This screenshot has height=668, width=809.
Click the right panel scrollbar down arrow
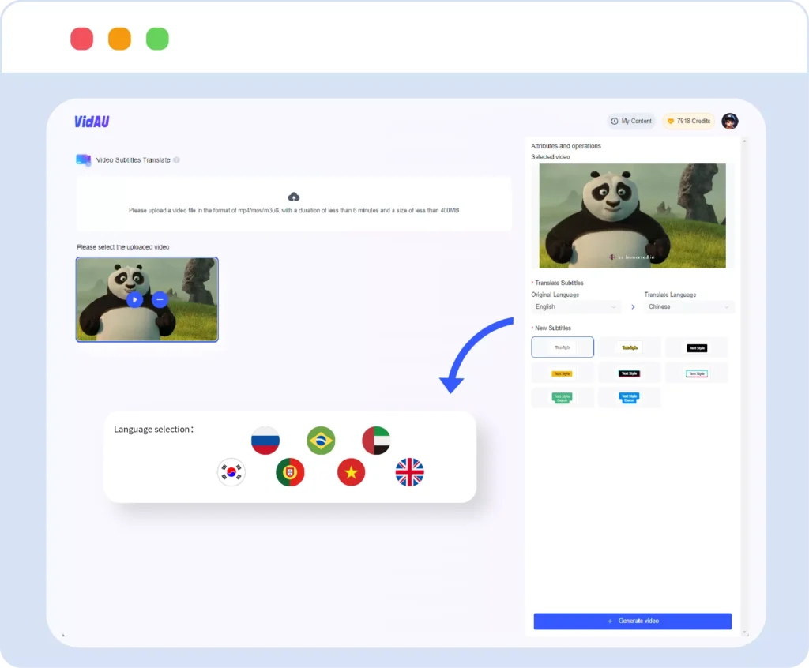click(744, 632)
